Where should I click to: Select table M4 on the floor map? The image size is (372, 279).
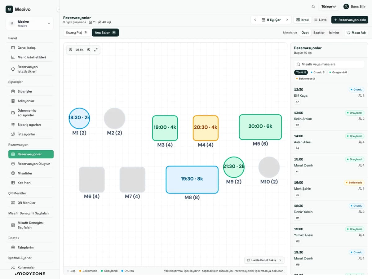[206, 128]
